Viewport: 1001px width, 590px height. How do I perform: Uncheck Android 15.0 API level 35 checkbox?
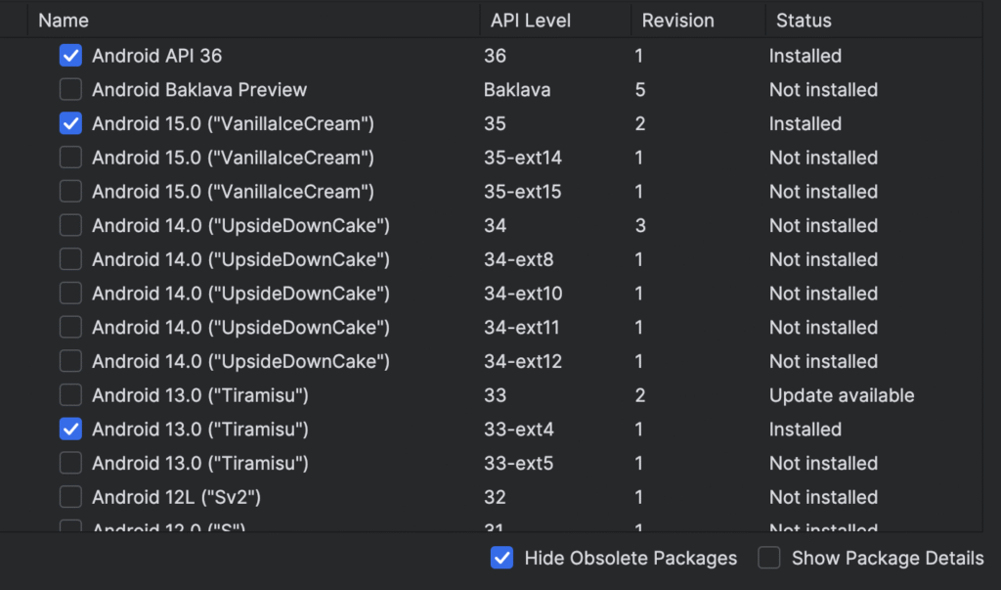pos(70,124)
